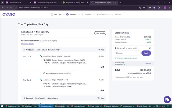This screenshot has width=172, height=108.
Task: Close the promo code section with X
Action: tap(150, 48)
